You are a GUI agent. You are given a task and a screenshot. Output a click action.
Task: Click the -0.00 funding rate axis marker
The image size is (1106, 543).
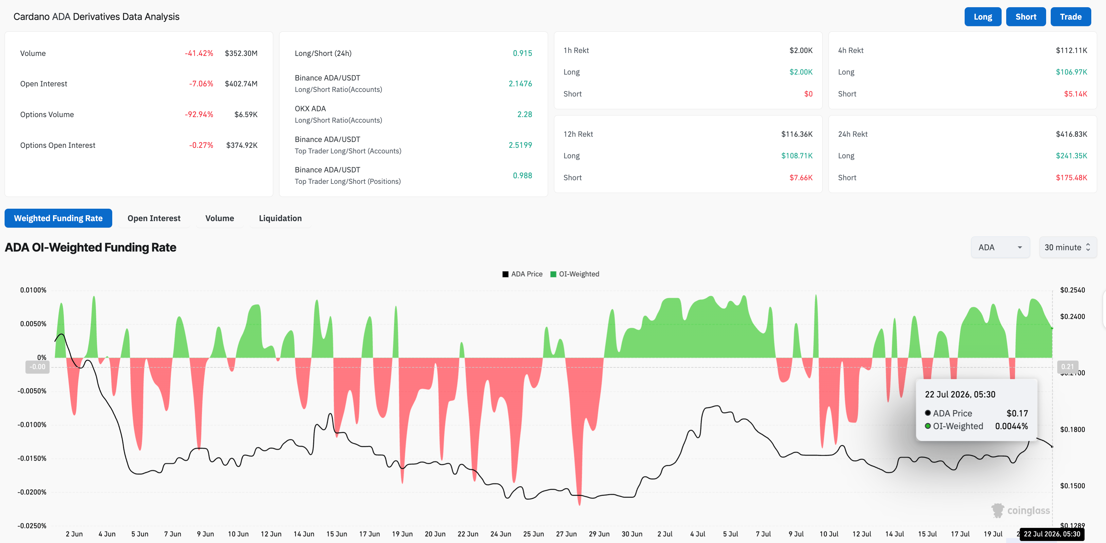coord(37,367)
